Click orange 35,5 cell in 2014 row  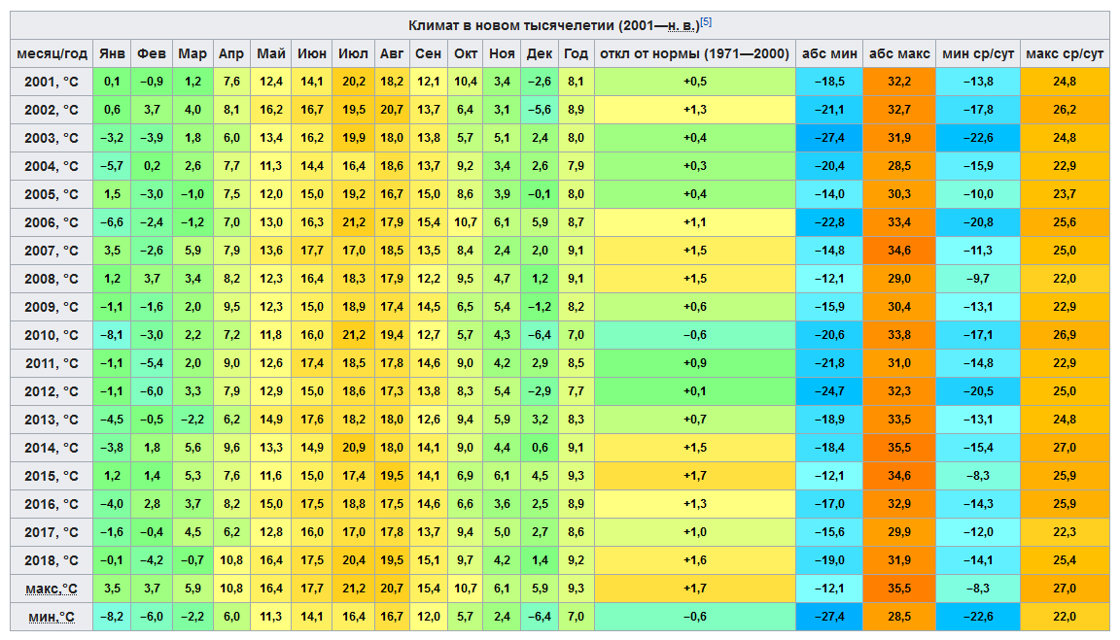[899, 448]
